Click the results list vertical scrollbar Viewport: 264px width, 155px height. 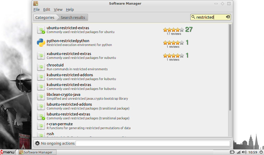[230, 67]
